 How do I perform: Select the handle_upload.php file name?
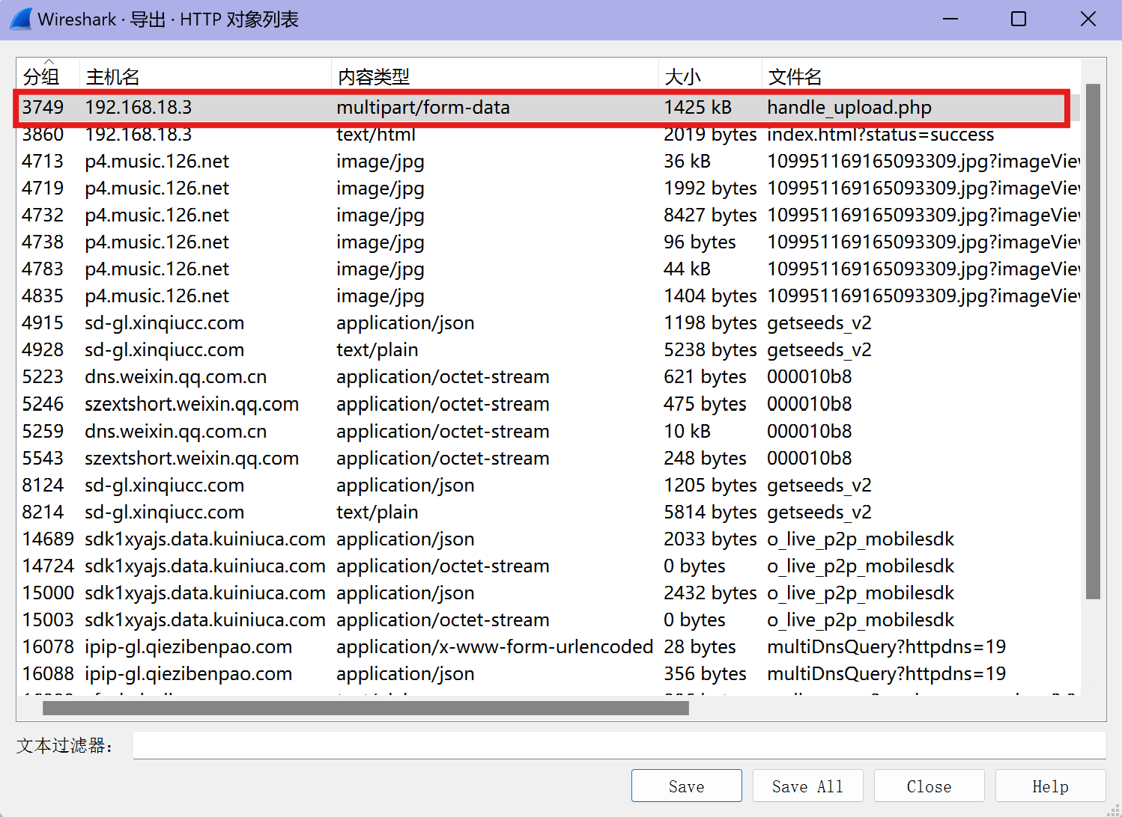pyautogui.click(x=849, y=108)
